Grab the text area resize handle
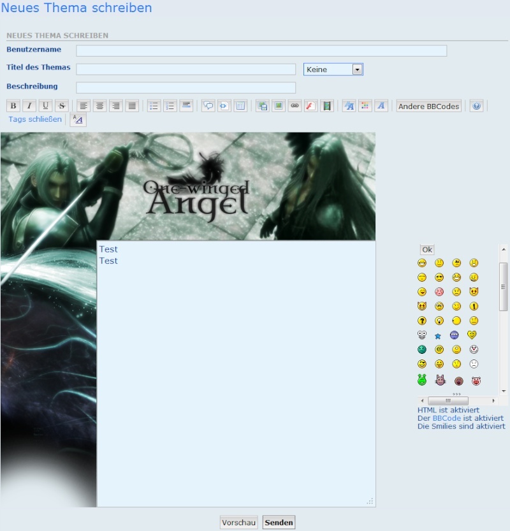Viewport: 510px width, 531px height. click(370, 502)
